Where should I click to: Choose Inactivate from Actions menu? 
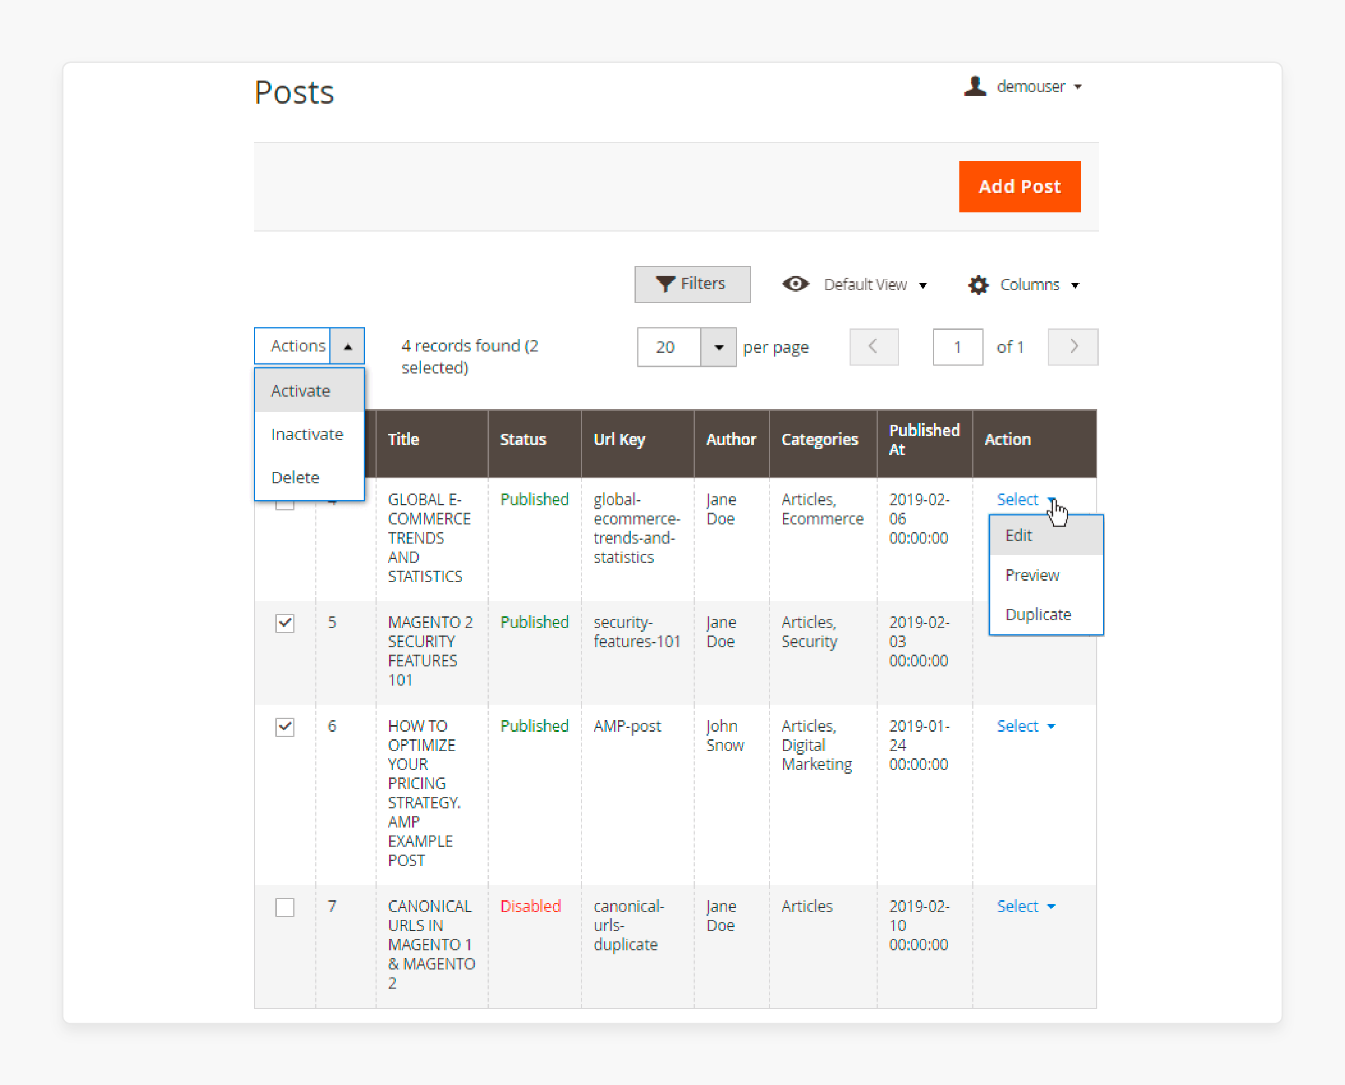[309, 434]
